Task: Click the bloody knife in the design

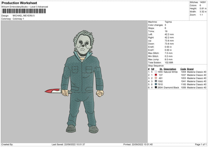Action: tap(53, 91)
